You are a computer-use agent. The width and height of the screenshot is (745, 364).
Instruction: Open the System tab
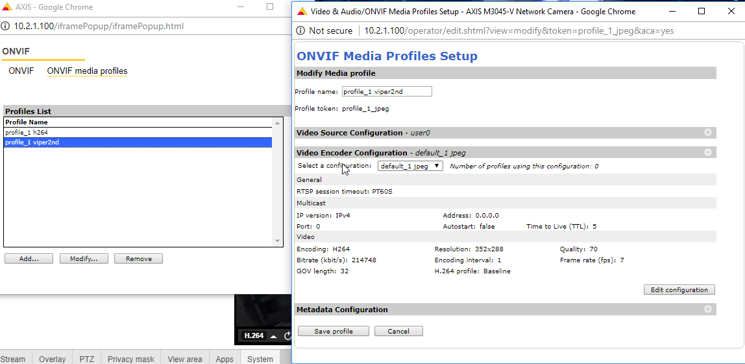(x=260, y=359)
